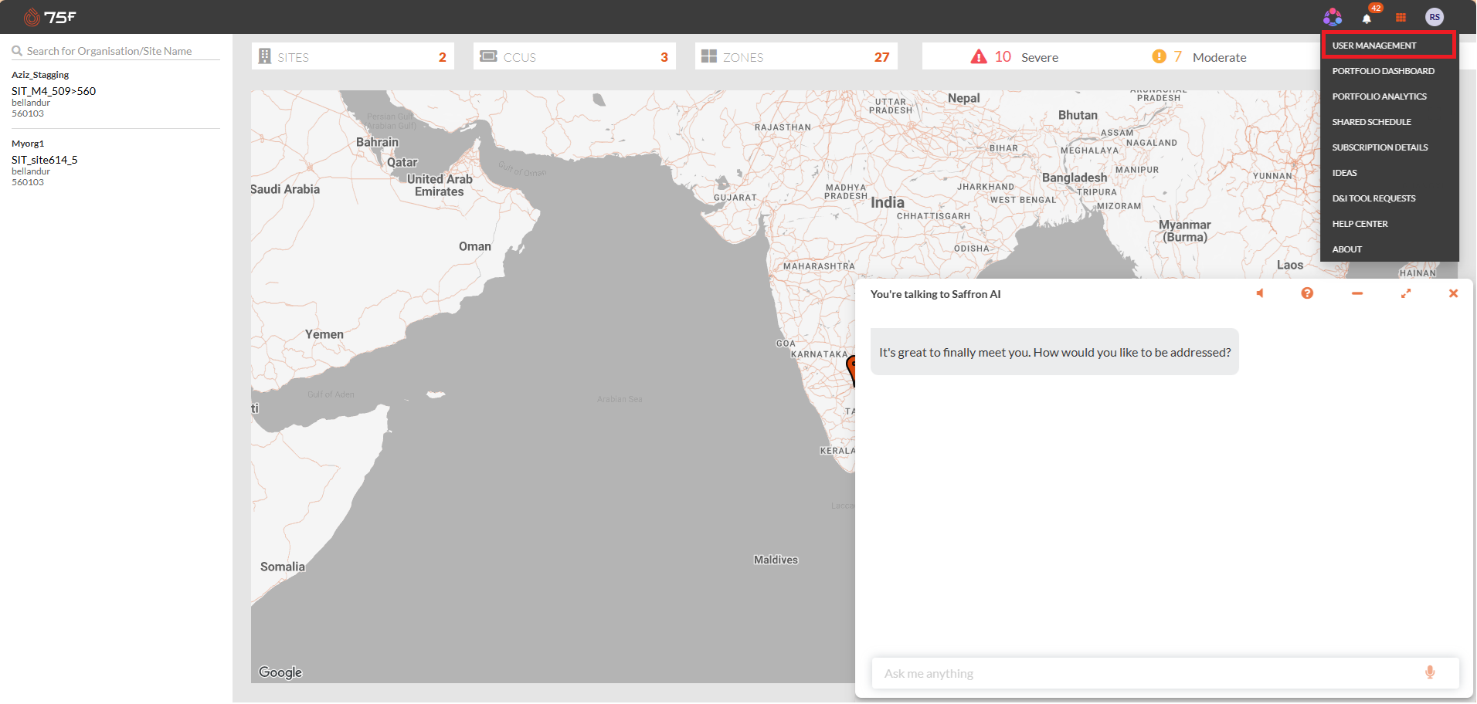Select User Management menu item
1477x704 pixels.
tap(1388, 46)
